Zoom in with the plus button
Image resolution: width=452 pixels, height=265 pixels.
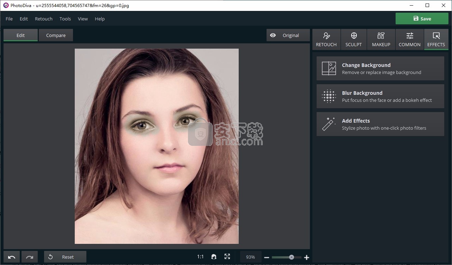pos(307,258)
